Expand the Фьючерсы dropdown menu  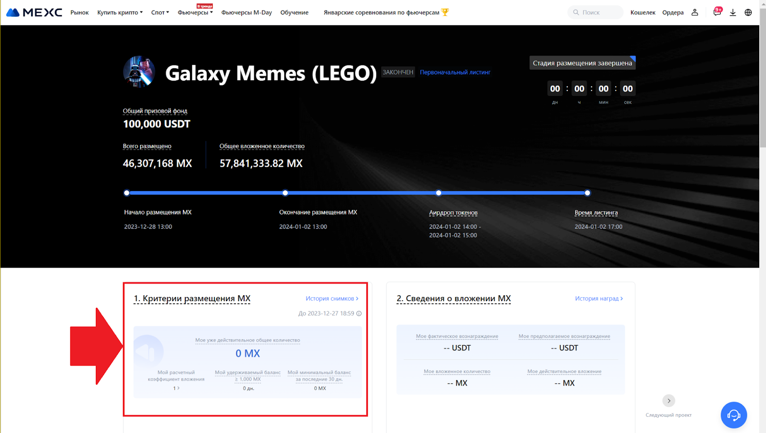click(195, 12)
